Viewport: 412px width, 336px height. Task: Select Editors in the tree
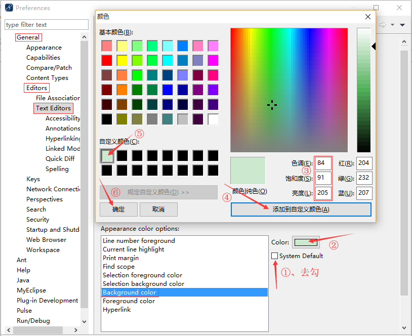coord(36,88)
